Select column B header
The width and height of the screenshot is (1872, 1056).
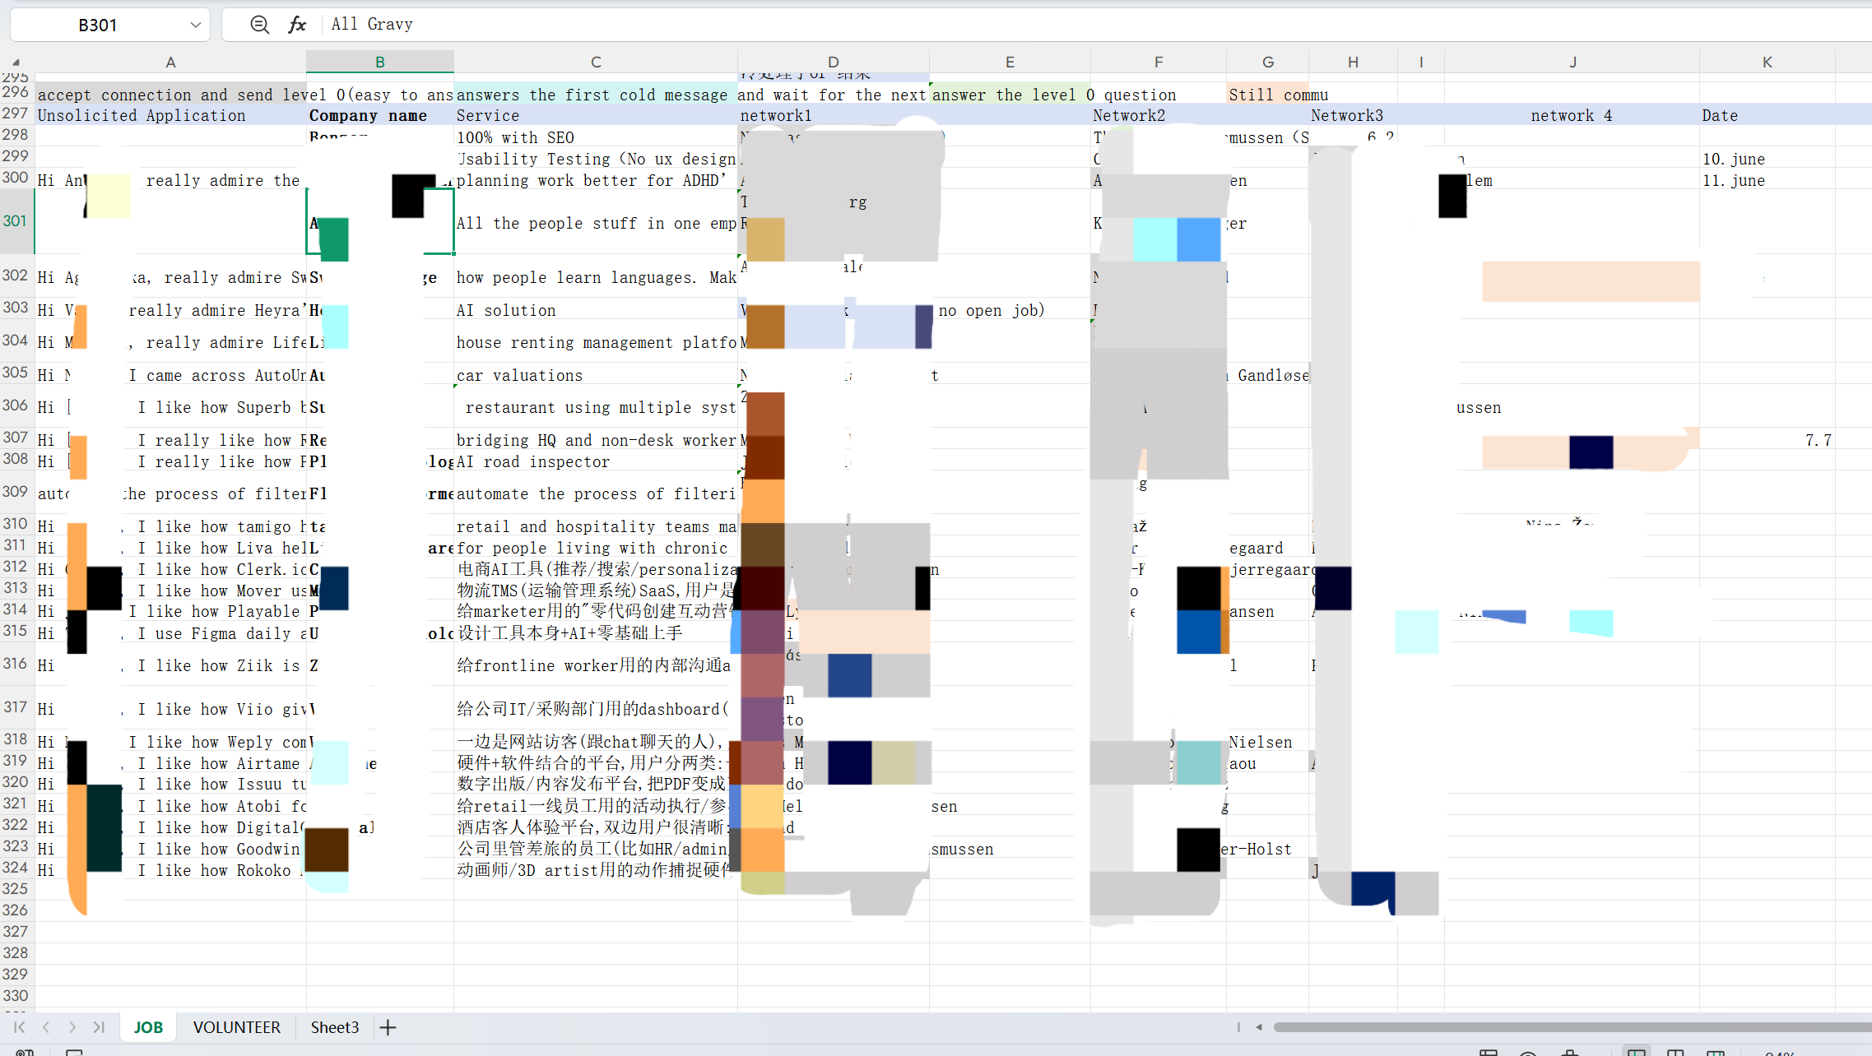point(379,62)
